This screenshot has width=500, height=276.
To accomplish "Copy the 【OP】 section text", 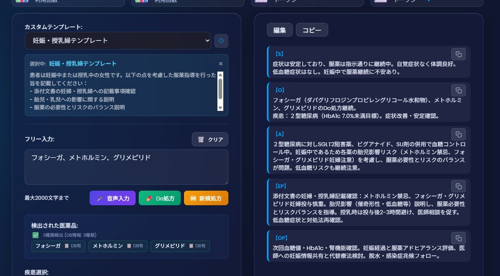I will 458,238.
